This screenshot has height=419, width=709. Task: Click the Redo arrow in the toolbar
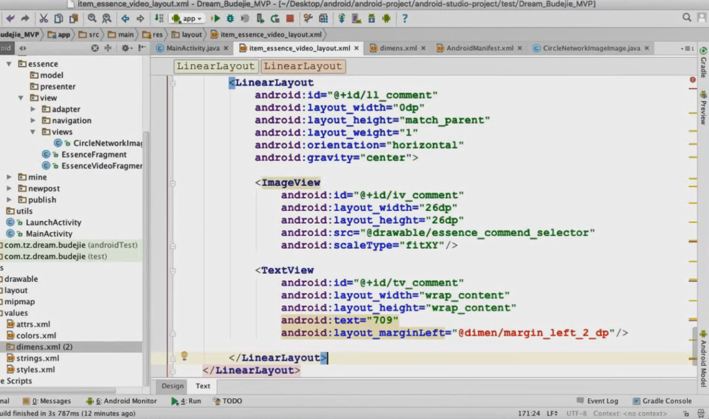tap(25, 19)
